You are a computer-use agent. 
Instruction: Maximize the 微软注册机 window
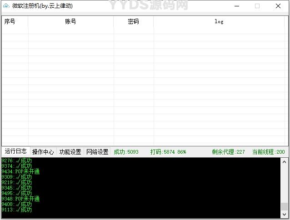click(257, 6)
